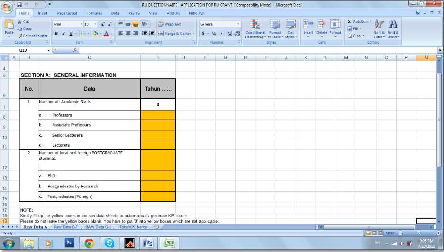
Task: Open the Name Box dropdown arrow
Action: tap(48, 50)
